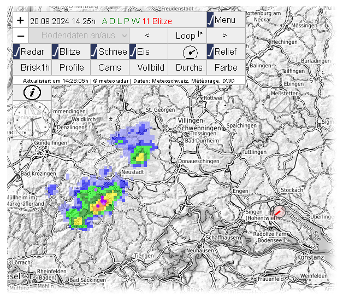Image resolution: width=337 pixels, height=294 pixels.
Task: Click the Weinfelden map label
Action: pos(314,276)
